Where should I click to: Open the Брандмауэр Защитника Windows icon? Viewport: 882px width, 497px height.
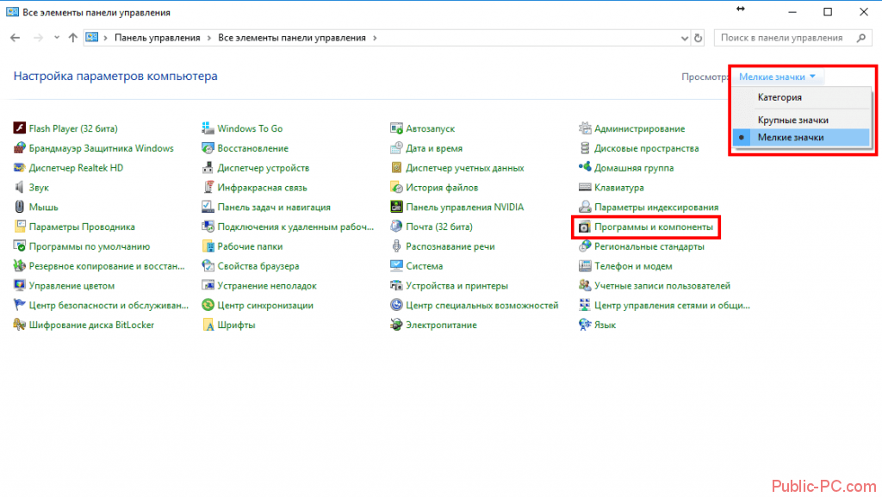tap(20, 148)
